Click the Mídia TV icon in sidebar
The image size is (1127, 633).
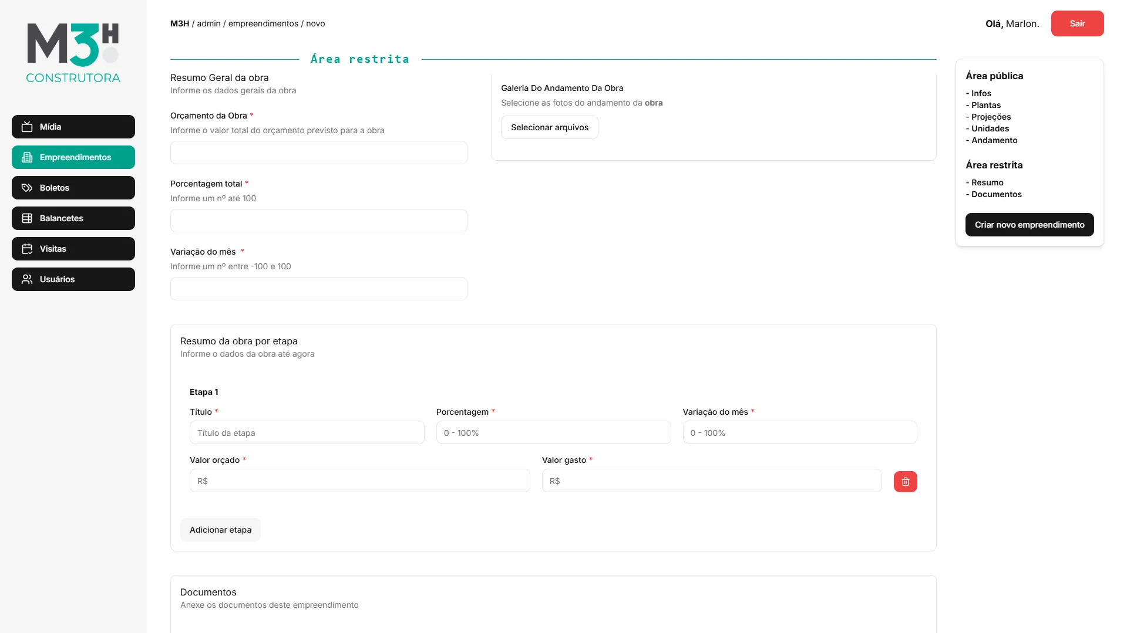(x=27, y=127)
